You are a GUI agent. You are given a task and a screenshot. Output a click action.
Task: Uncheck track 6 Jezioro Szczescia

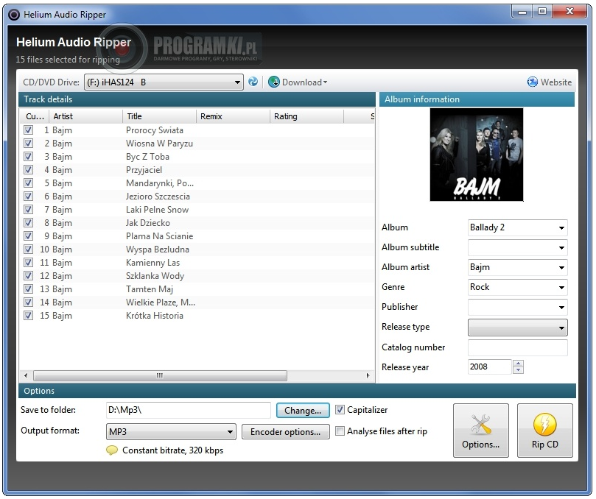point(28,197)
